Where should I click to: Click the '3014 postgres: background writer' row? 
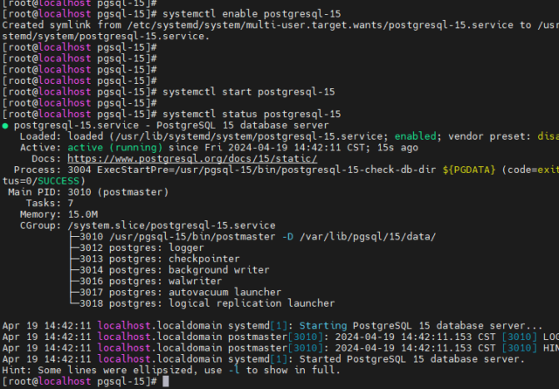(170, 270)
